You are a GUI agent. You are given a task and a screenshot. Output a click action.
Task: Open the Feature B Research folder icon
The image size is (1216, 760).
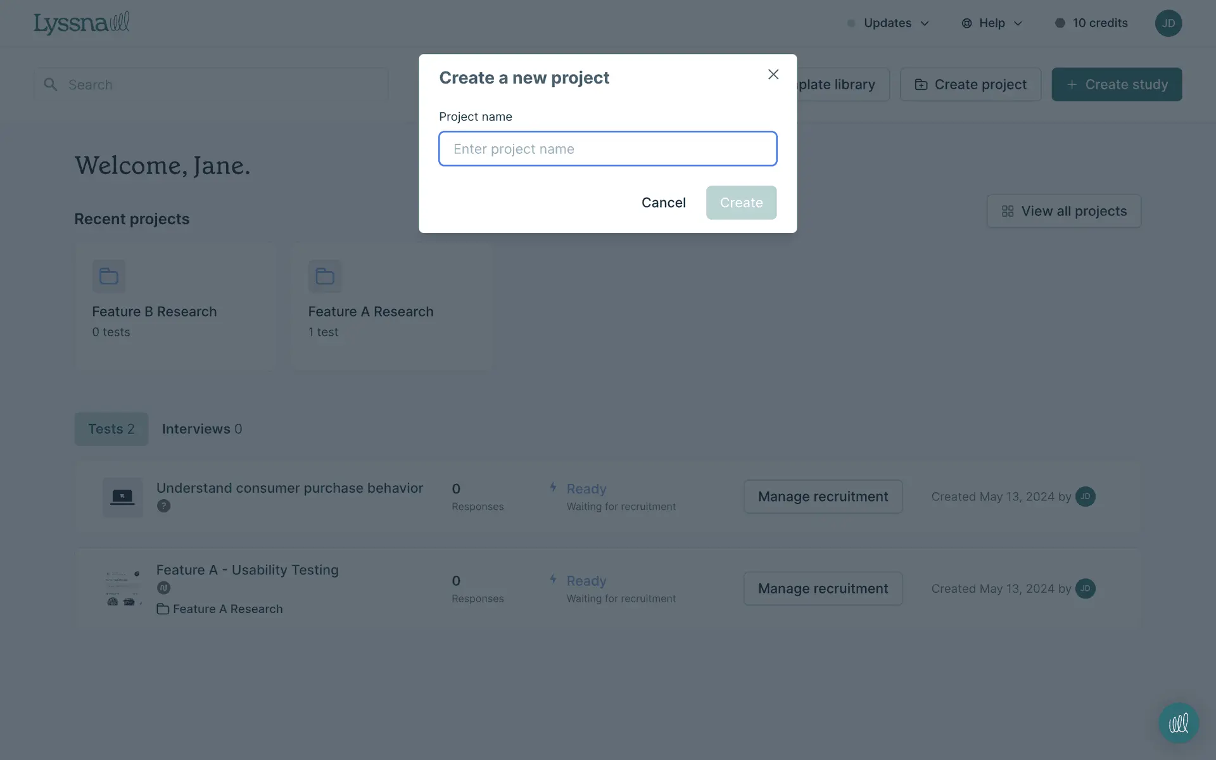[109, 276]
